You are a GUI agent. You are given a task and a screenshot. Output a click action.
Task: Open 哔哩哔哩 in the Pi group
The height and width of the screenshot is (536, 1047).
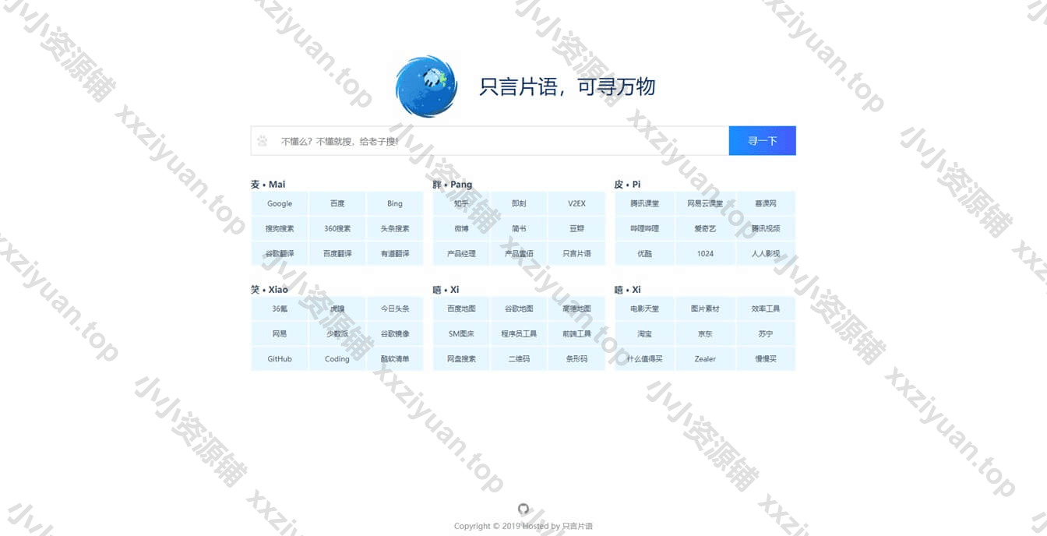[x=644, y=228]
